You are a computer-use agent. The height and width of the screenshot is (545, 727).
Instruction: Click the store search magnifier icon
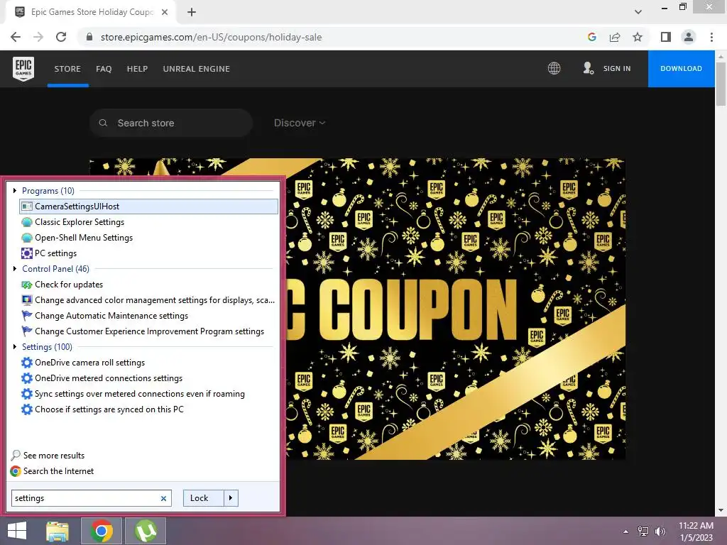coord(104,123)
